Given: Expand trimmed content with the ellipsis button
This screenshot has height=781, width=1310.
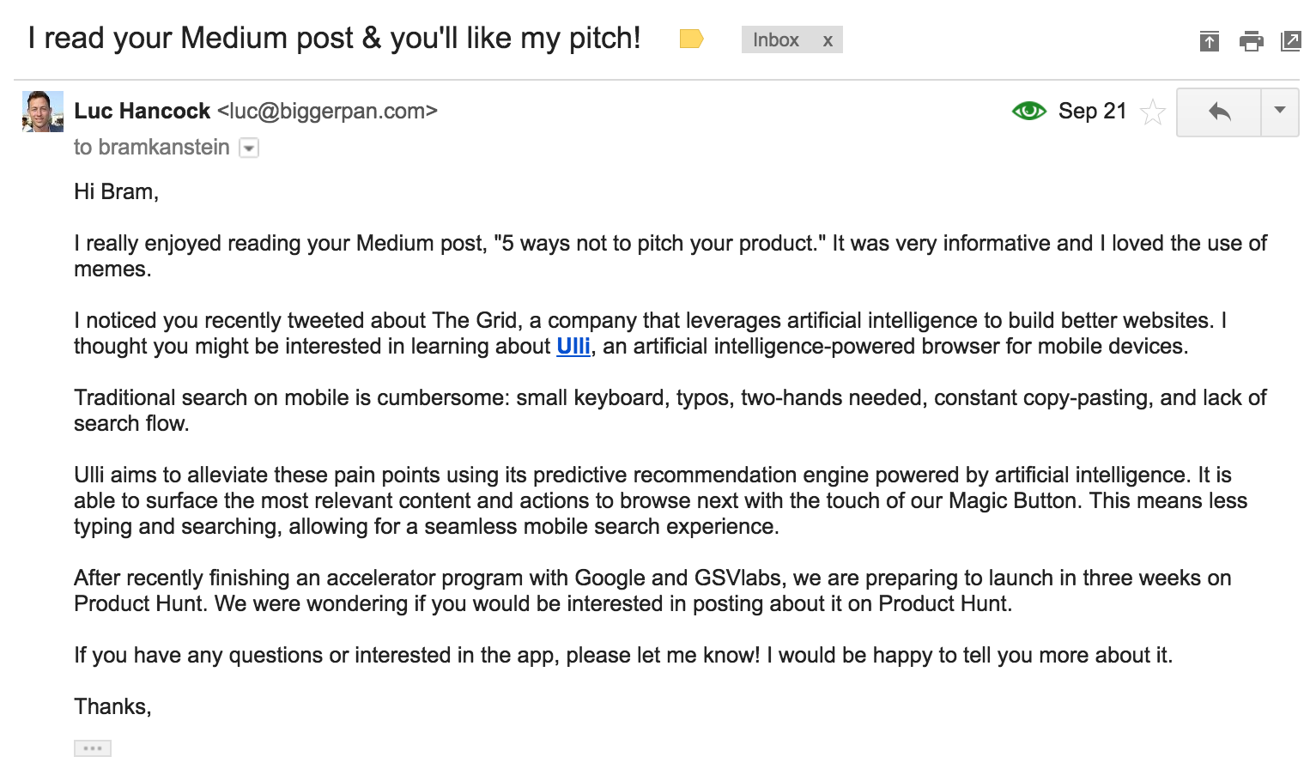Looking at the screenshot, I should 93,748.
